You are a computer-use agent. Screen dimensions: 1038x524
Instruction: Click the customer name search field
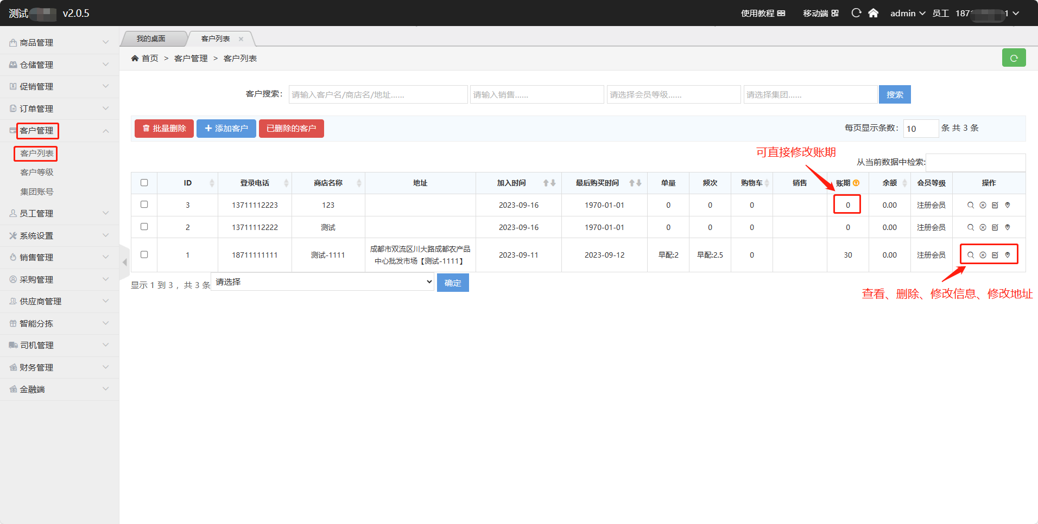(x=378, y=94)
